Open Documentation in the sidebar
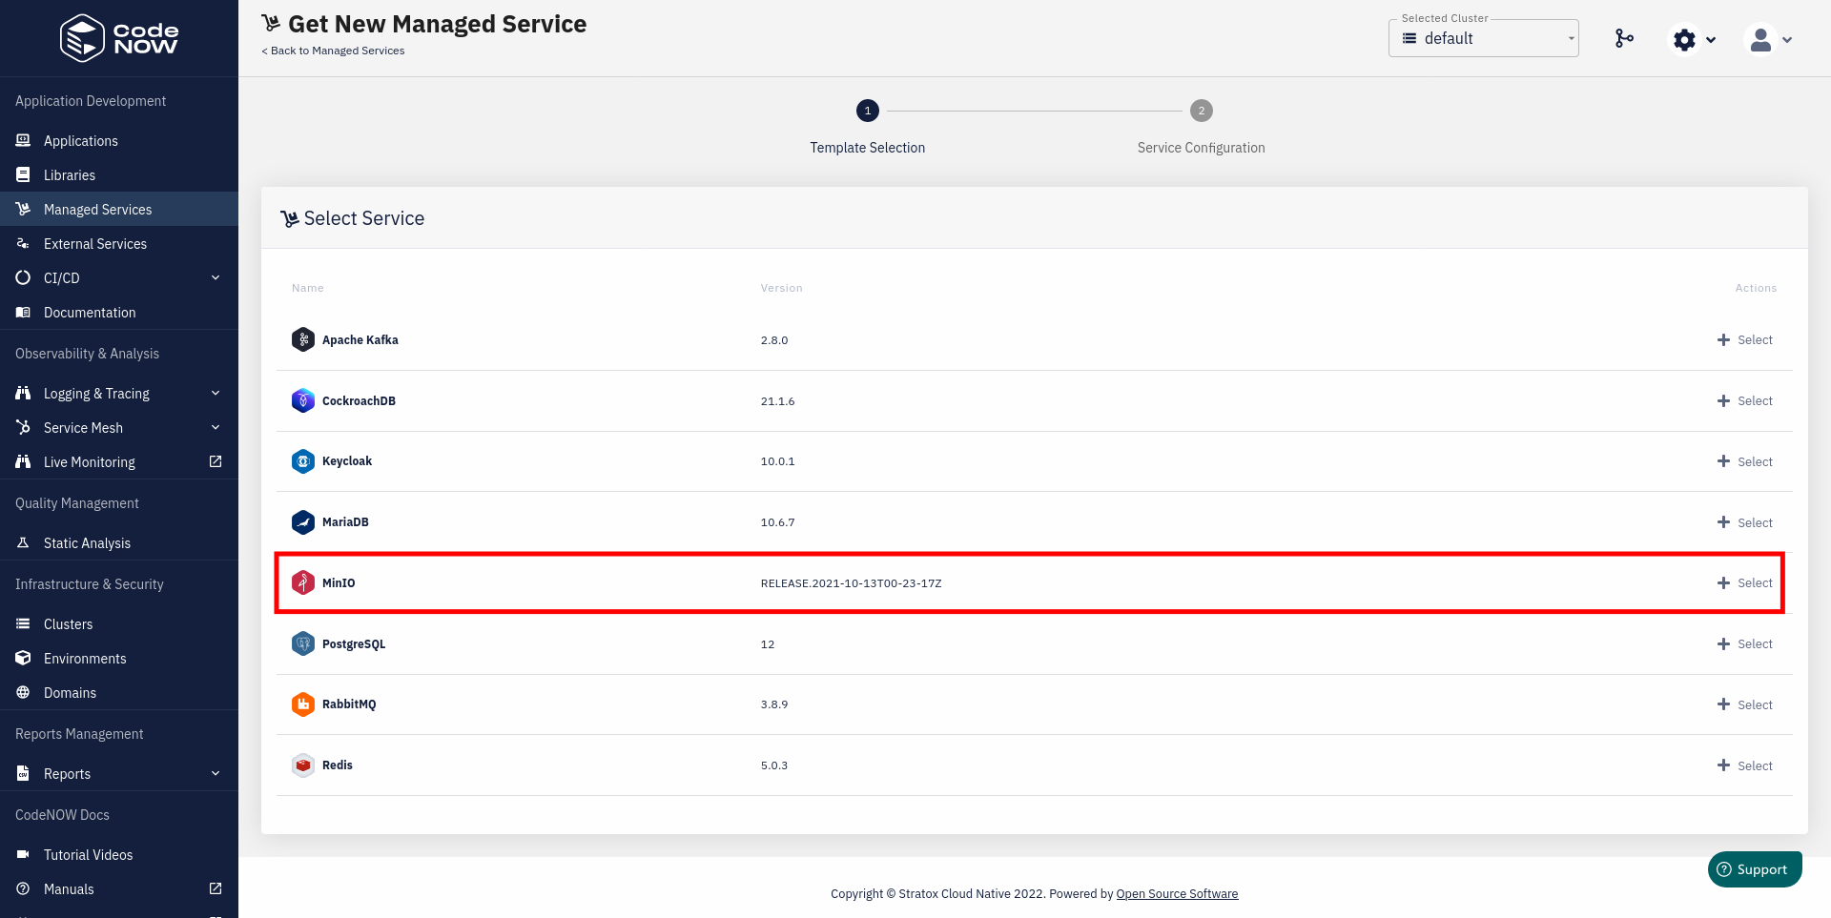Image resolution: width=1831 pixels, height=918 pixels. point(119,312)
